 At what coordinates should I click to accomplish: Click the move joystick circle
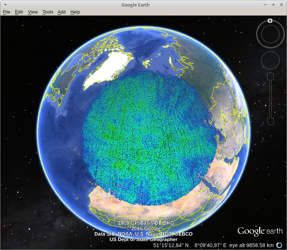coord(270,60)
